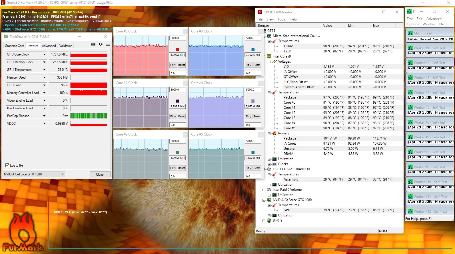Image resolution: width=455 pixels, height=254 pixels.
Task: Click the red color swatch in Core #0 Clock
Action: [177, 50]
